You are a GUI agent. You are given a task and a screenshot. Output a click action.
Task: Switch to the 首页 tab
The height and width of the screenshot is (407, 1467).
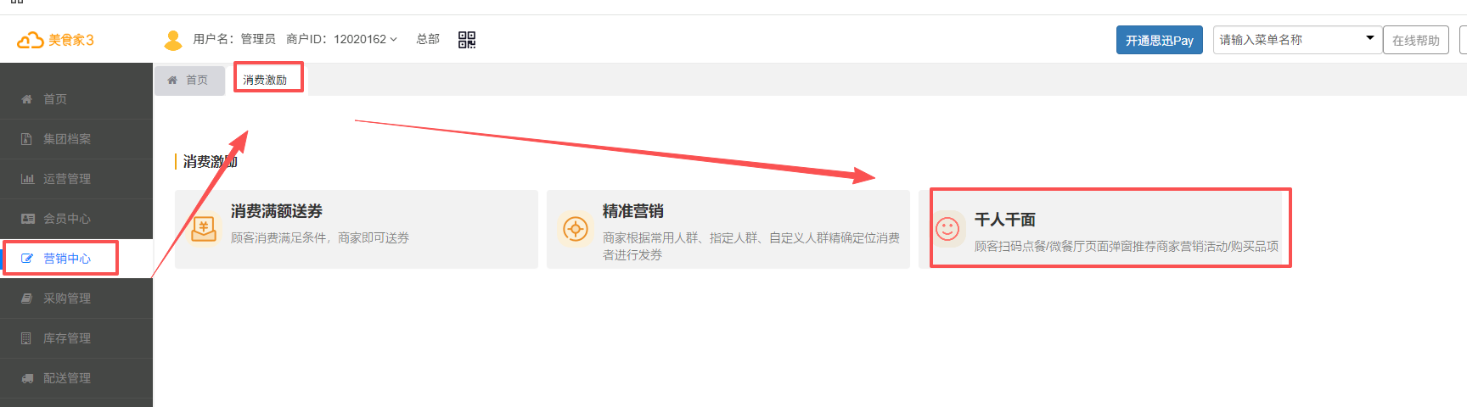click(188, 80)
